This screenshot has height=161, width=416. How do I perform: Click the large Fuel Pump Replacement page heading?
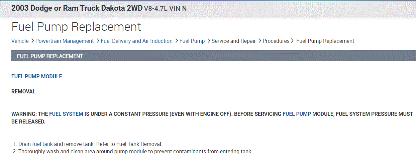coord(76,27)
